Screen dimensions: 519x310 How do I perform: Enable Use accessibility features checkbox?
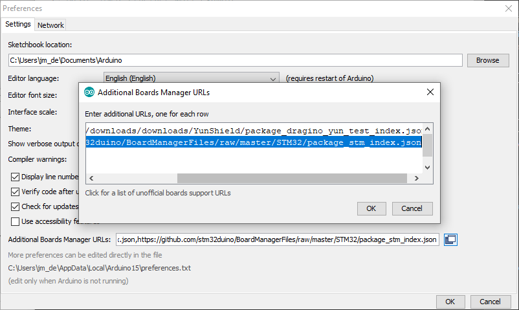(x=16, y=221)
